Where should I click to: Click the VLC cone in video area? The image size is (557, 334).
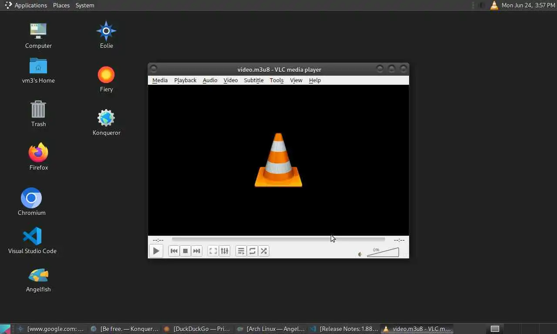(278, 160)
